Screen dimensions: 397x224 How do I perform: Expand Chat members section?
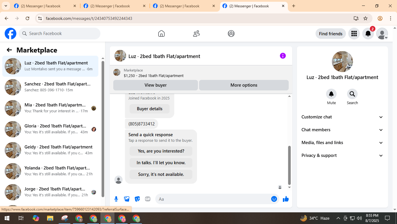click(342, 130)
